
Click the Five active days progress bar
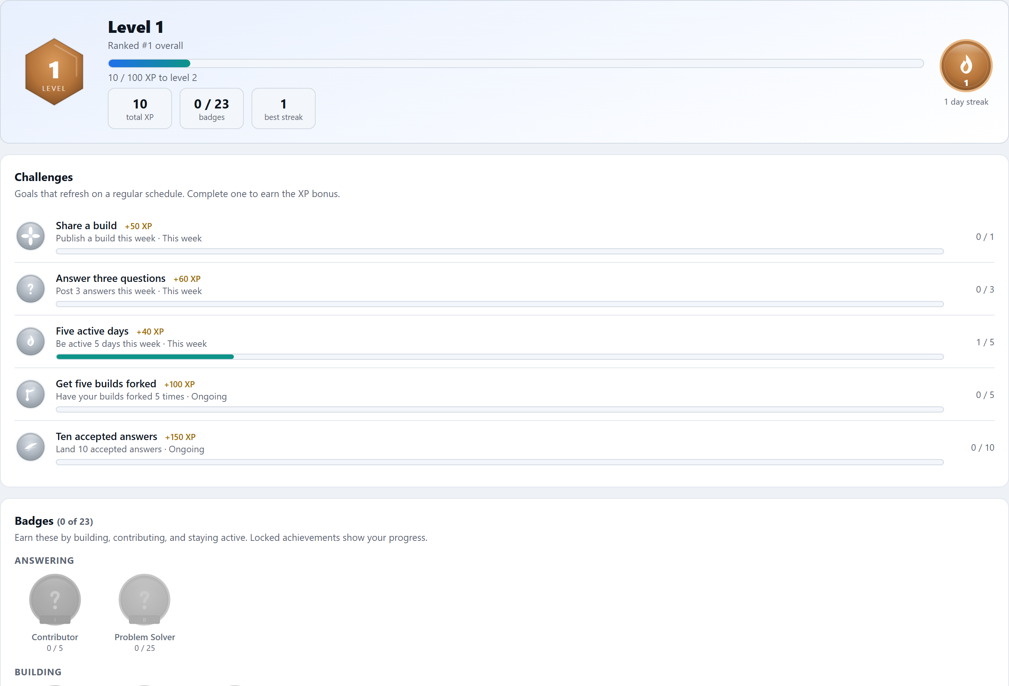[x=500, y=357]
